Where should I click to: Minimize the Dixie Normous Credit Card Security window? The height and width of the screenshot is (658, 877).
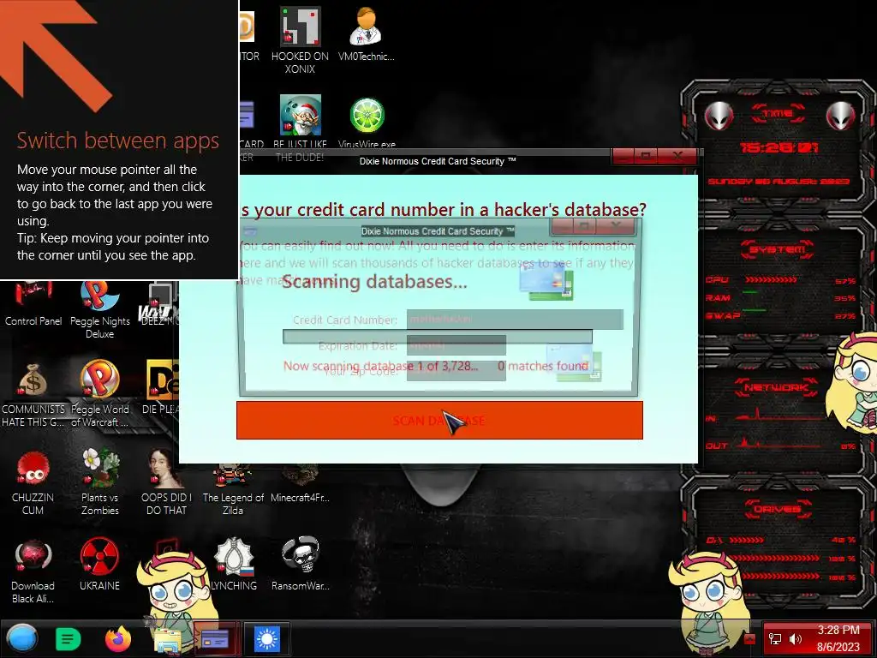click(623, 156)
